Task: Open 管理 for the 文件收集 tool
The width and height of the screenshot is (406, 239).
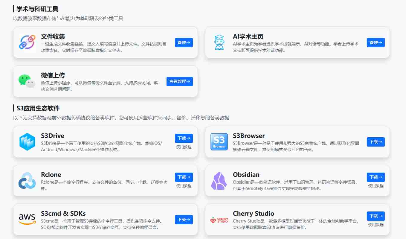Action: point(184,42)
